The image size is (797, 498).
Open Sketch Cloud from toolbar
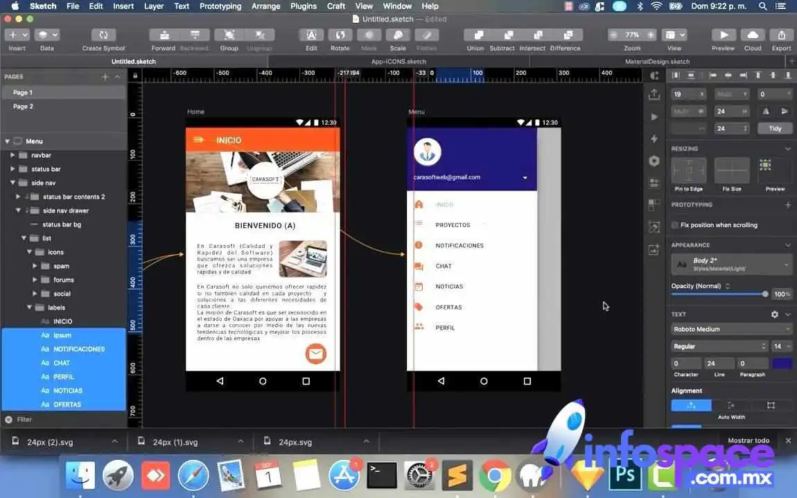click(753, 35)
